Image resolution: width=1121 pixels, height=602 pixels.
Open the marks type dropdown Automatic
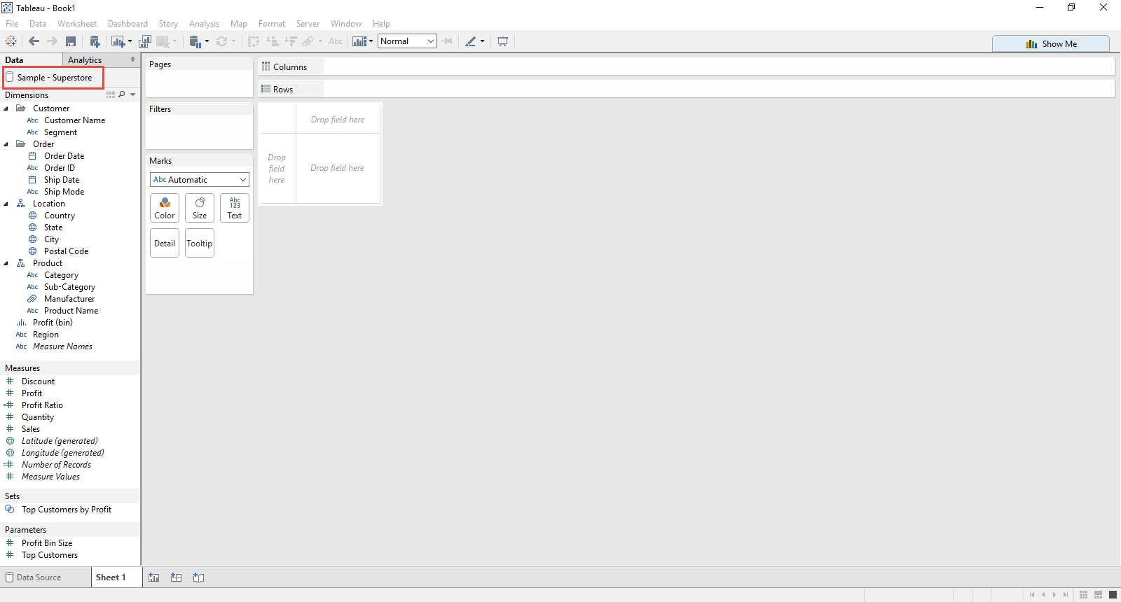pyautogui.click(x=200, y=180)
